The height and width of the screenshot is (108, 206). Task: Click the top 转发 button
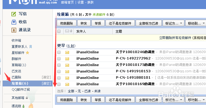[x=84, y=23]
